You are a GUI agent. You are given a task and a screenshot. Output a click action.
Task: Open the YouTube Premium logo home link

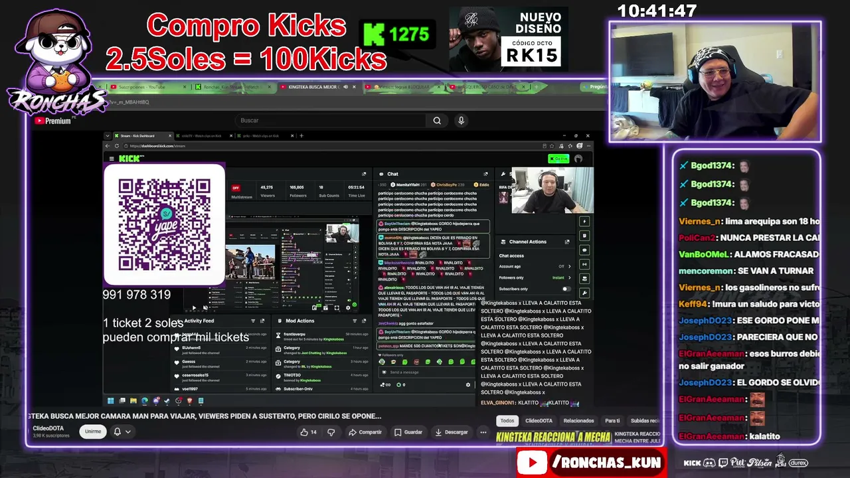tap(52, 121)
